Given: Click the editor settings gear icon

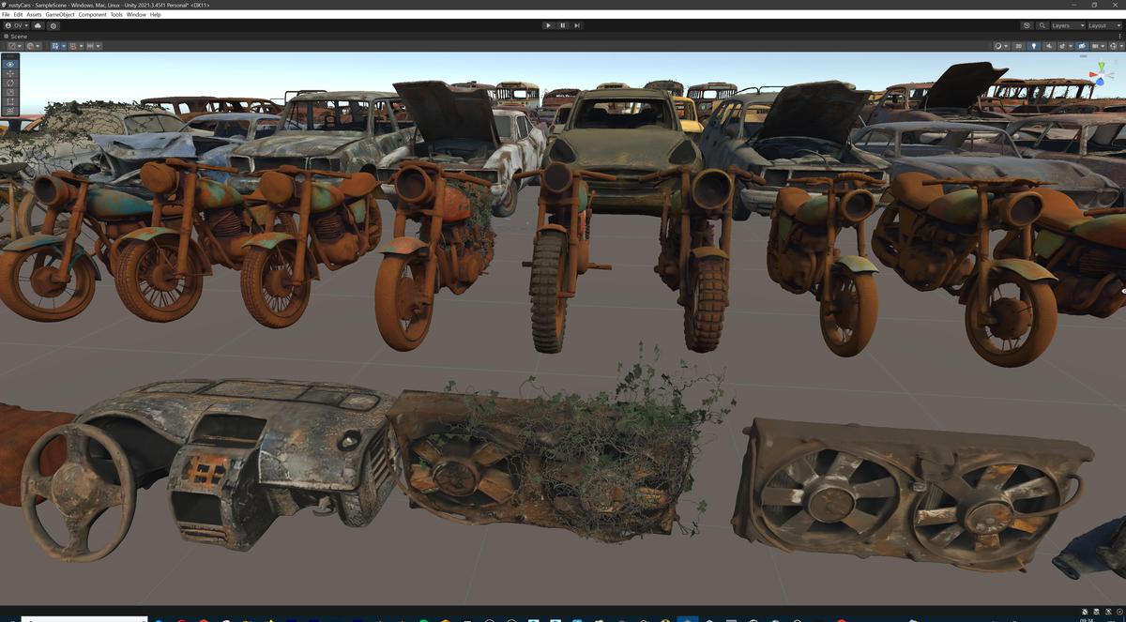Looking at the screenshot, I should coord(53,25).
